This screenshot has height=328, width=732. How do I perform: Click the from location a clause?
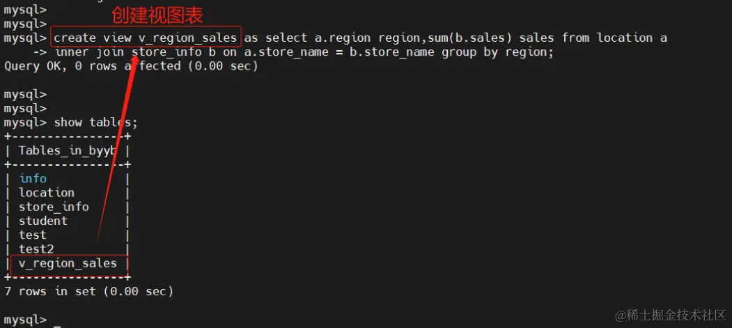coord(614,38)
